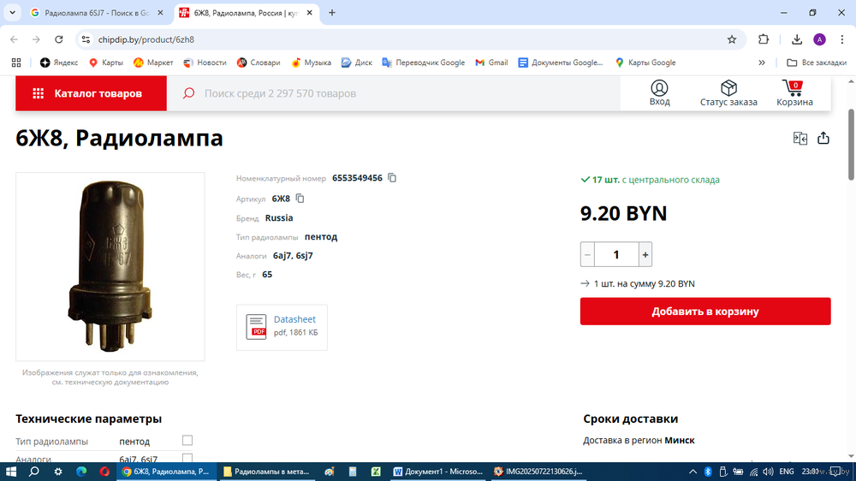The image size is (856, 481).
Task: Open the tab search dropdown arrow
Action: [x=12, y=13]
